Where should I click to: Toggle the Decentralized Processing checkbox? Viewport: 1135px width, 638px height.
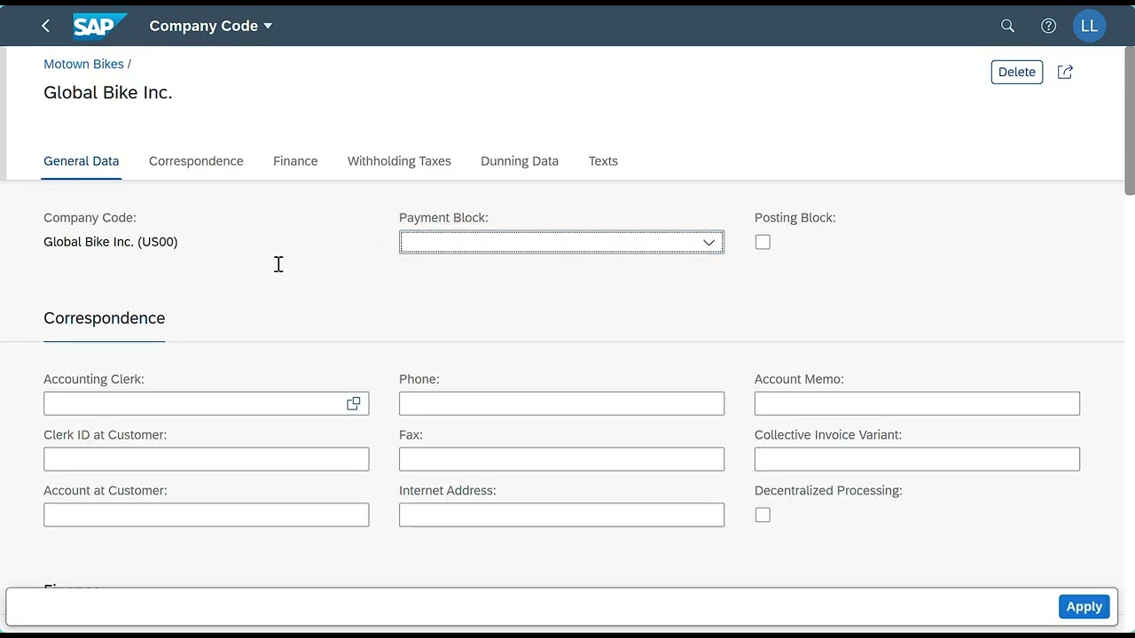[x=763, y=515]
